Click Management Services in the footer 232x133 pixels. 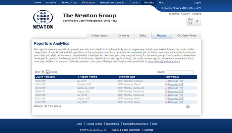(135, 124)
